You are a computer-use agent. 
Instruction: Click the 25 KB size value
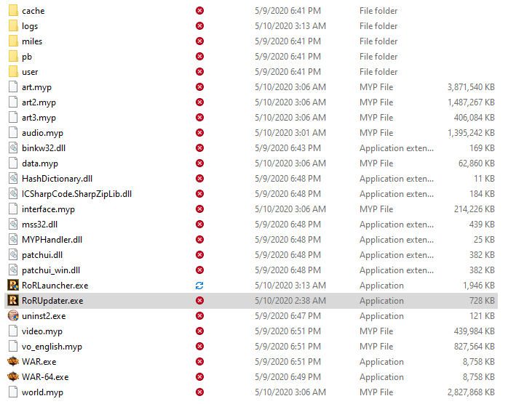coord(484,240)
